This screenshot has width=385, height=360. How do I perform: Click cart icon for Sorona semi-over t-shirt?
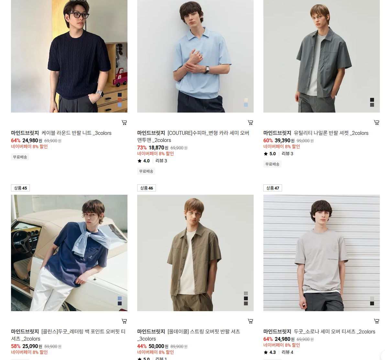[x=377, y=321]
